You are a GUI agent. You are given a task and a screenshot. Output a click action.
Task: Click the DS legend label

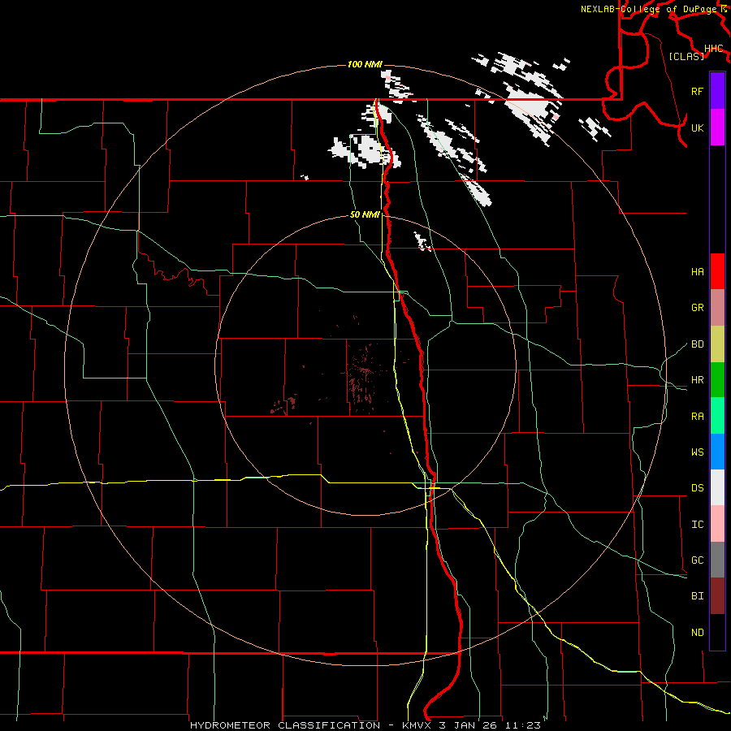coord(697,488)
